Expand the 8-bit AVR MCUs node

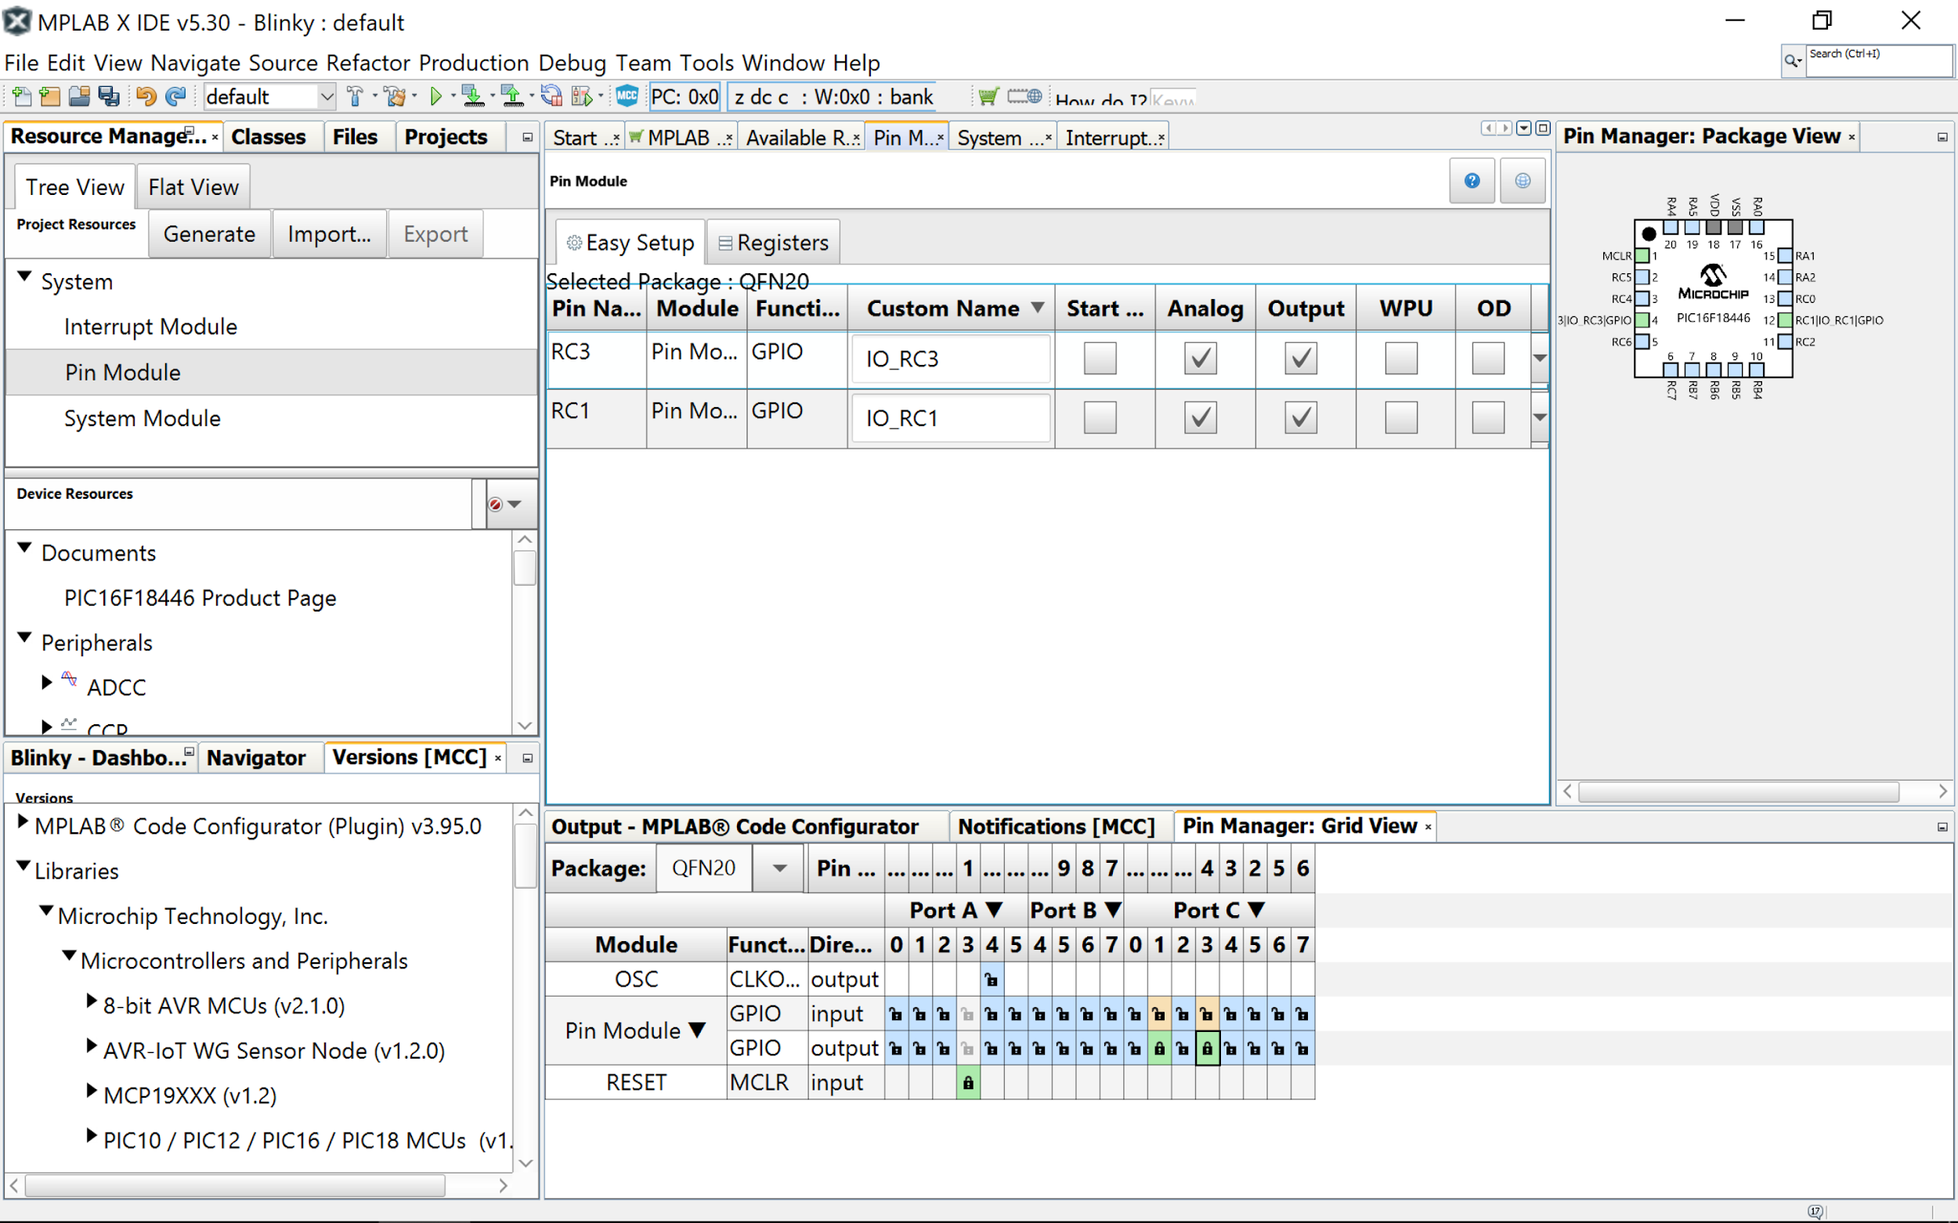(92, 1001)
